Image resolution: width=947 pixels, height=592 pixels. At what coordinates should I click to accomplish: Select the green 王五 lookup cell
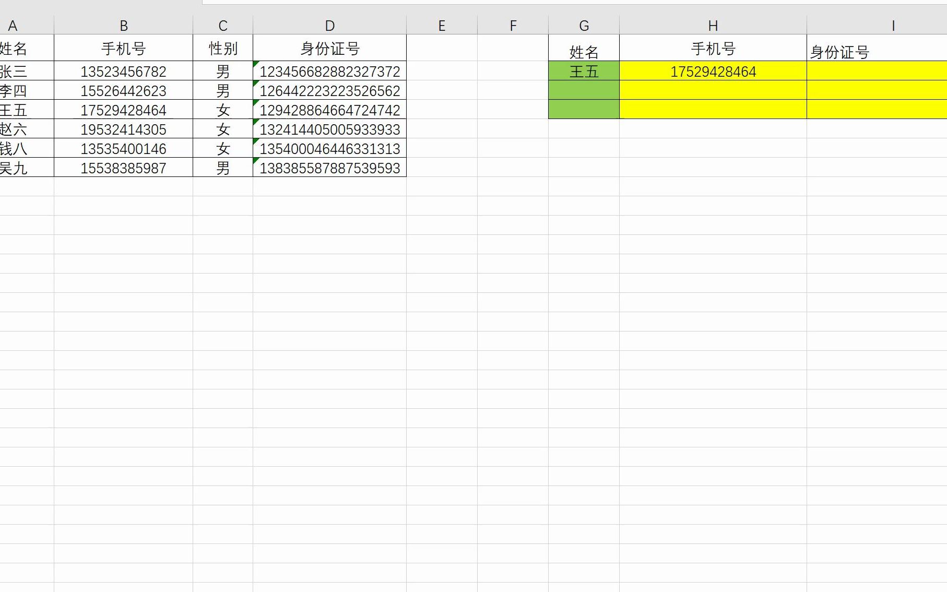tap(584, 71)
